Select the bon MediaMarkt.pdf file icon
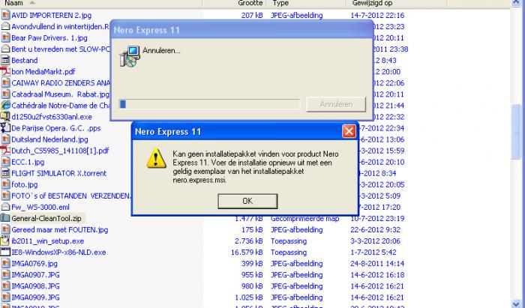The image size is (525, 308). click(5, 71)
